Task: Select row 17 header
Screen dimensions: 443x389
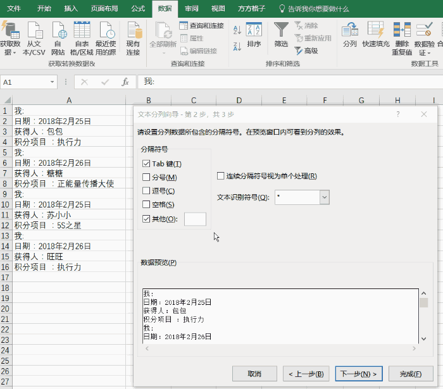Action: coord(6,278)
